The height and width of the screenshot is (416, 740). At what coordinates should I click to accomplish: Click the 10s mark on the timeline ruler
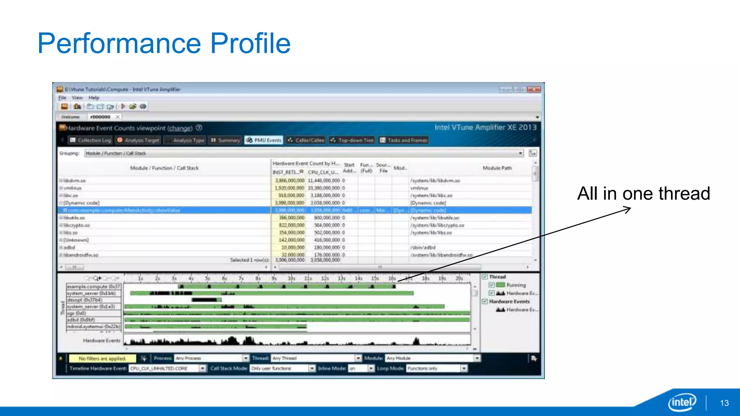(291, 278)
